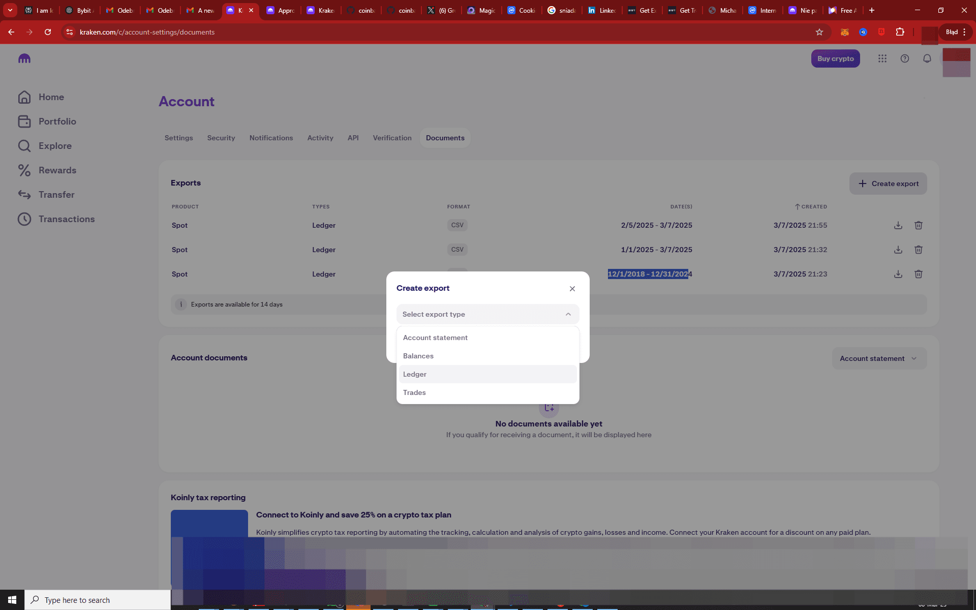Click the Create export button
This screenshot has height=610, width=976.
click(888, 184)
